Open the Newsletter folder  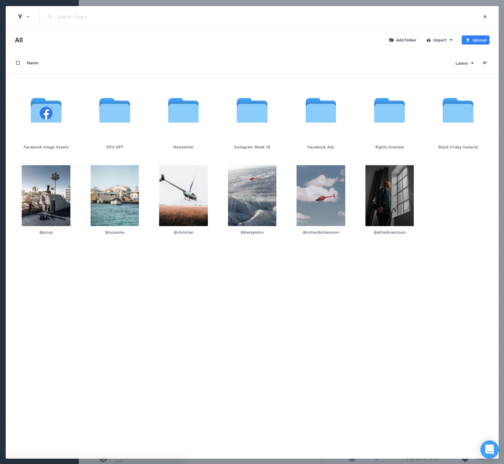coord(183,111)
